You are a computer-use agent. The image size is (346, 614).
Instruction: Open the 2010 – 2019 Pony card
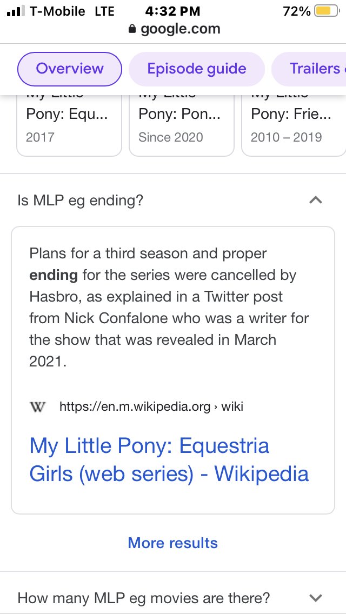293,125
